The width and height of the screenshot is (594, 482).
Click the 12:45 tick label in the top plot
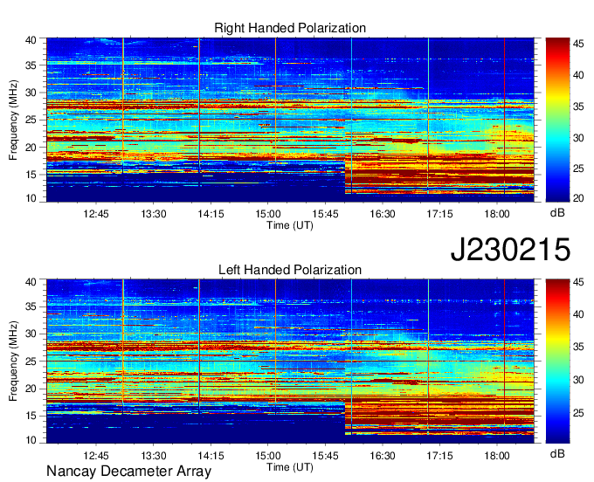pyautogui.click(x=96, y=214)
